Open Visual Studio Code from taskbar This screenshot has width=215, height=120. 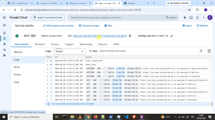pyautogui.click(x=126, y=117)
